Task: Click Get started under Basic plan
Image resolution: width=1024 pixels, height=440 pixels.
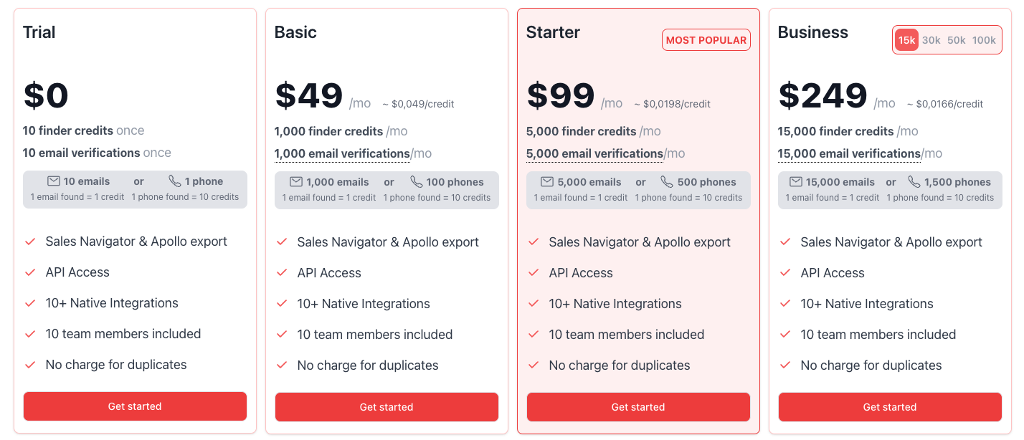Action: pyautogui.click(x=387, y=407)
